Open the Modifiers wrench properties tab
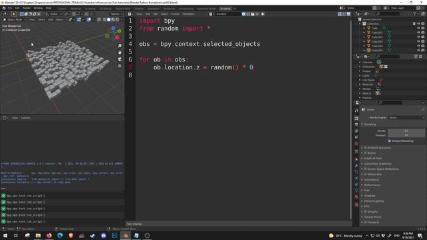427x240 pixels. (x=356, y=165)
